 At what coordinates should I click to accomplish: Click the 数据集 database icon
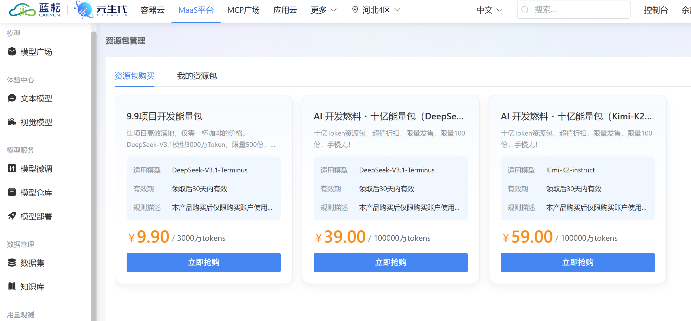(12, 263)
